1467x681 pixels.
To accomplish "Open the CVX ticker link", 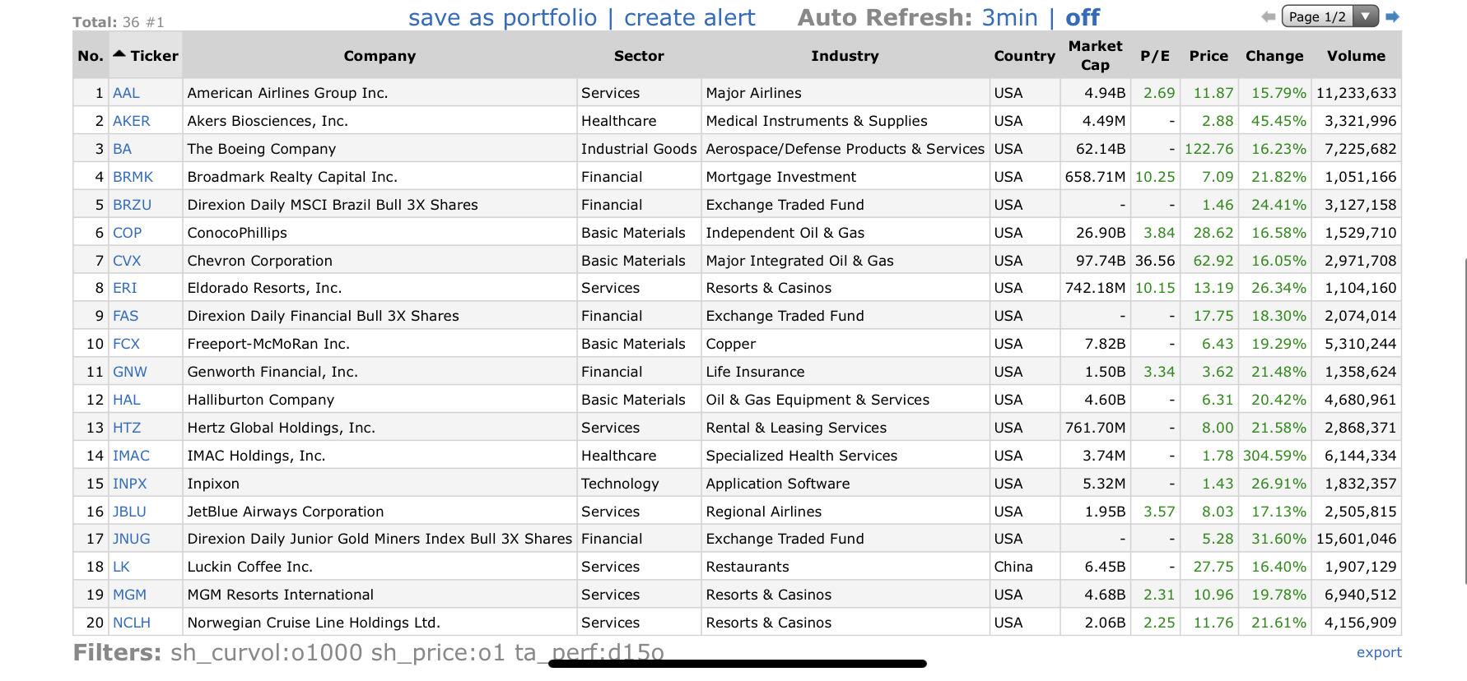I will click(x=127, y=261).
